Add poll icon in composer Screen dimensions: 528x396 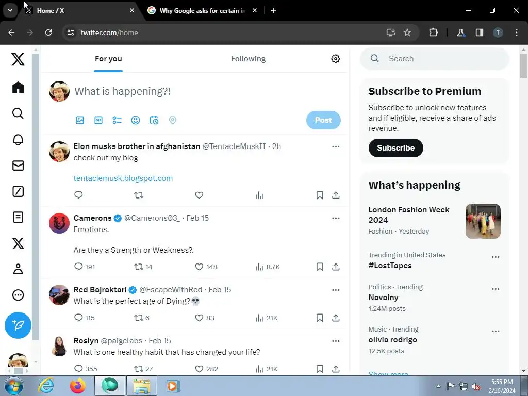117,120
